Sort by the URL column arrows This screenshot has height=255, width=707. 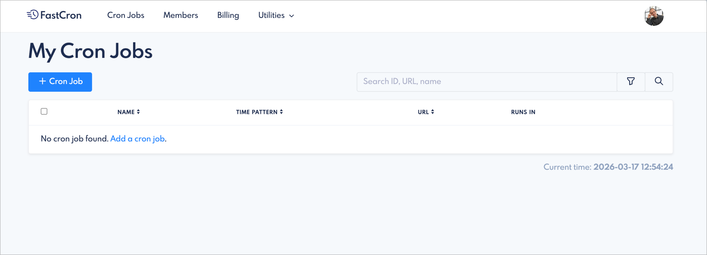433,112
